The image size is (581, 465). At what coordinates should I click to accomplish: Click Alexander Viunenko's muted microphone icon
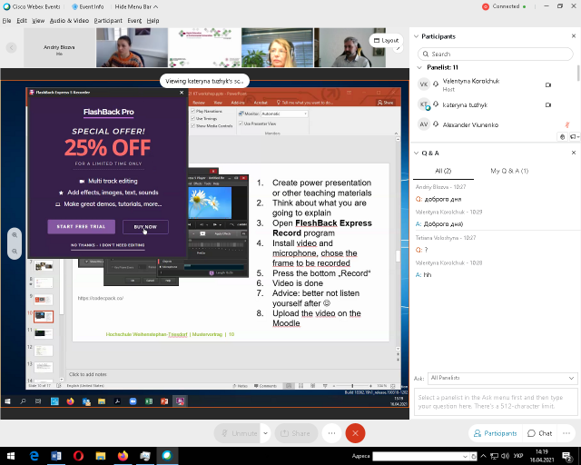point(566,125)
